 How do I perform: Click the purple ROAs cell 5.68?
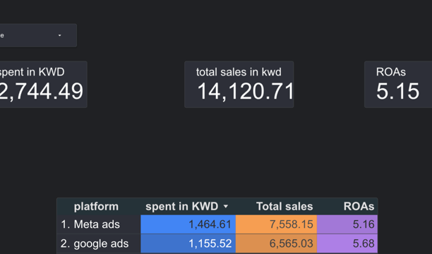347,243
